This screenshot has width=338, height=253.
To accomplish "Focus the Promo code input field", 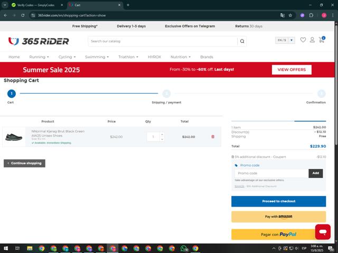I will 271,173.
